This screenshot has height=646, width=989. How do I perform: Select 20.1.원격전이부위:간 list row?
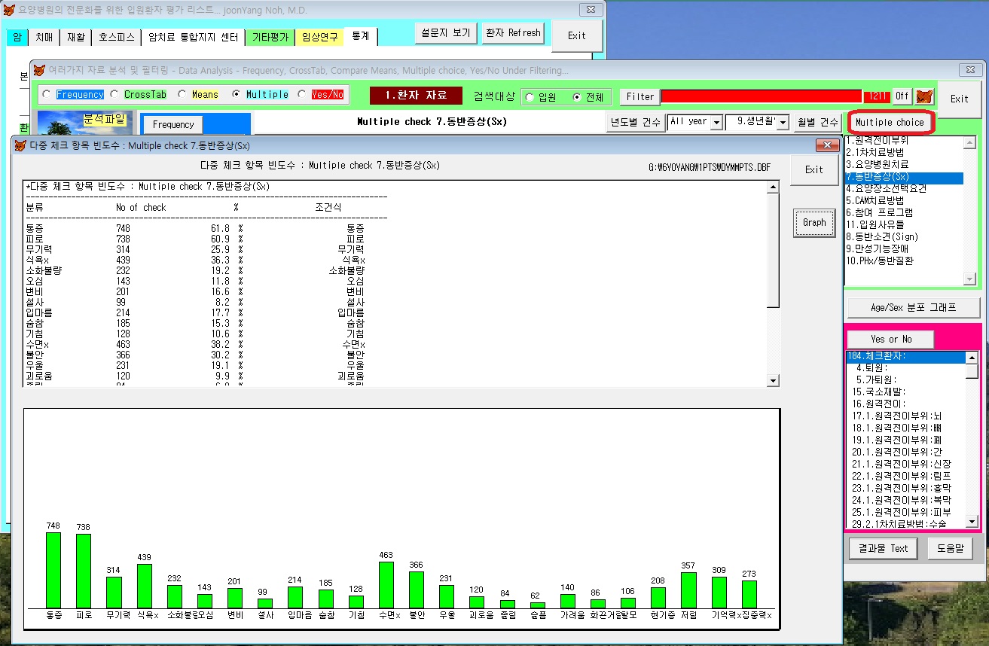click(905, 453)
